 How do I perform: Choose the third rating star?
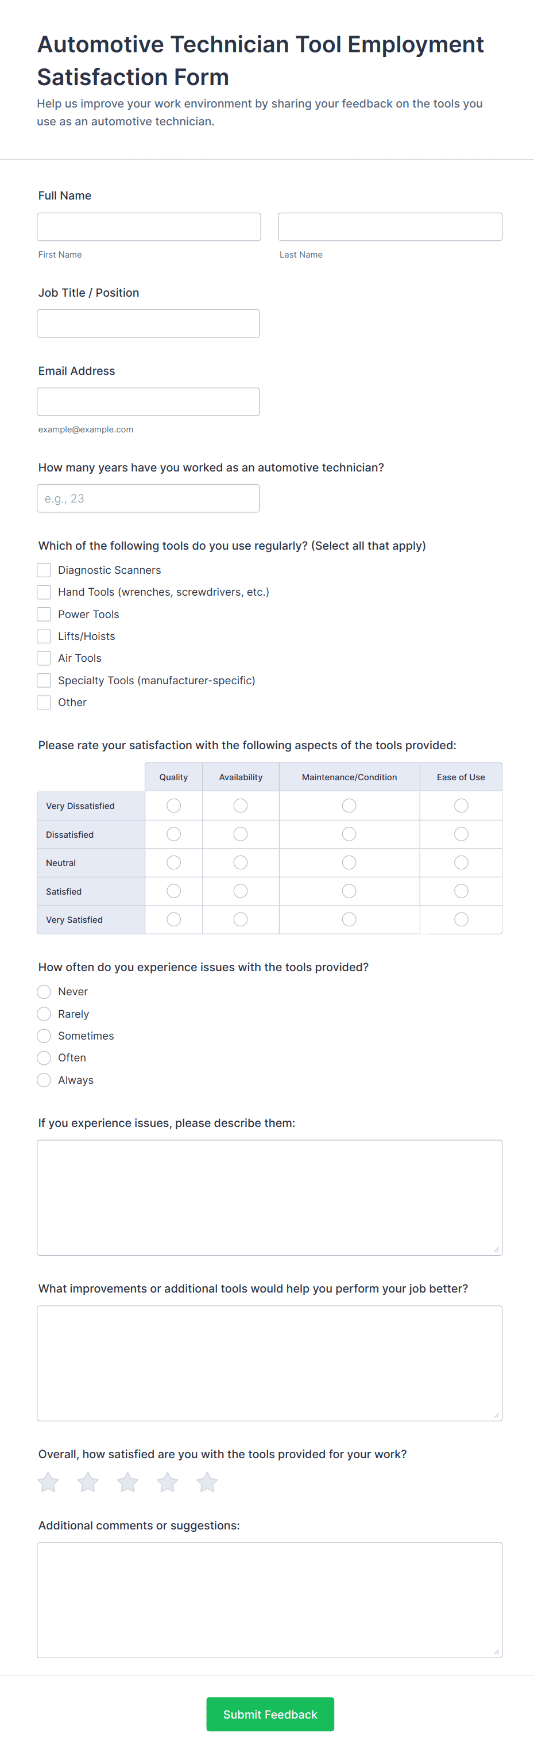pos(127,1483)
